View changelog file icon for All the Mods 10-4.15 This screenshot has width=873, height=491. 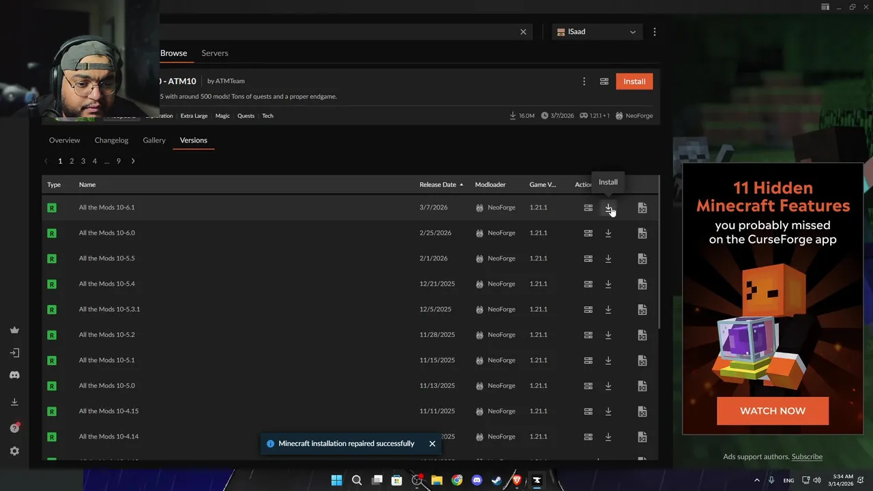click(x=642, y=411)
